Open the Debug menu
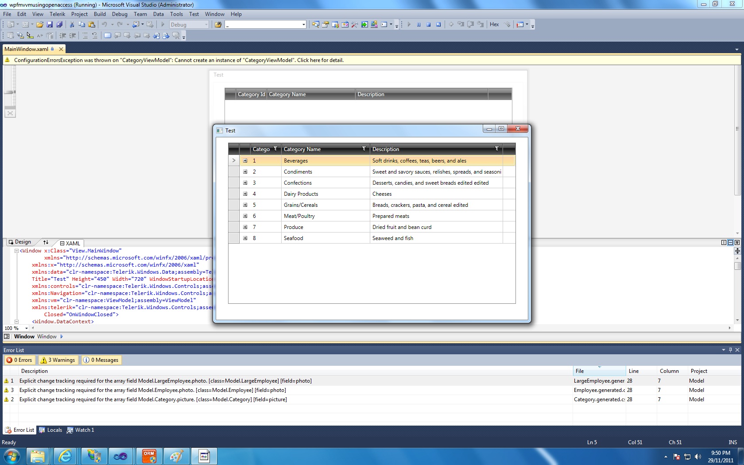744x465 pixels. (120, 14)
